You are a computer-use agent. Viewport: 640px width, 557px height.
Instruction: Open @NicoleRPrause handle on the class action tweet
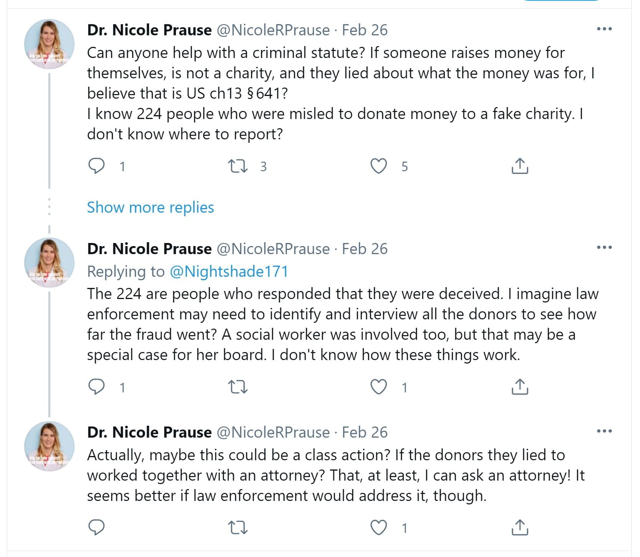[x=273, y=433]
